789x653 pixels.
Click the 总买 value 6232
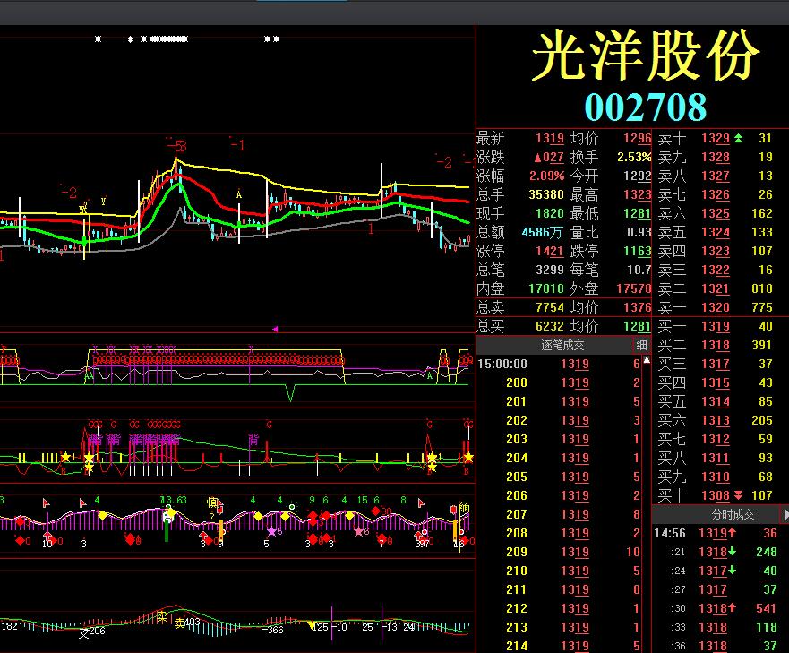[x=550, y=326]
